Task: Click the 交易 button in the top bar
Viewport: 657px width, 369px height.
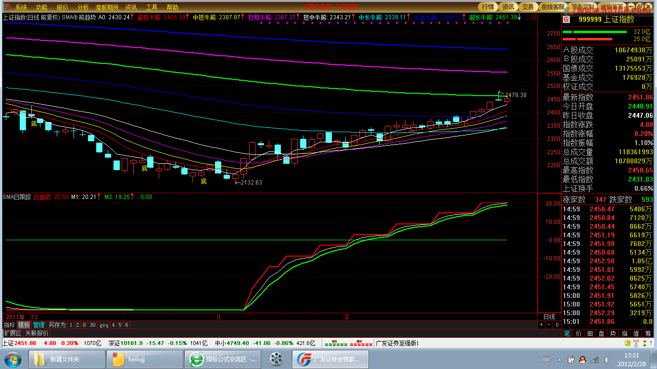Action: 528,7
